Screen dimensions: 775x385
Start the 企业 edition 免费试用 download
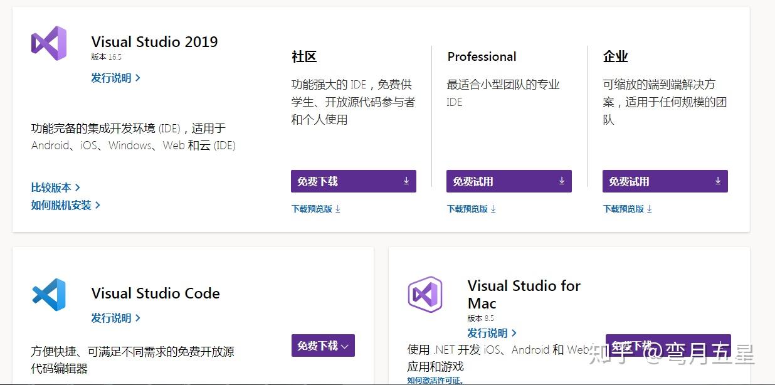[665, 181]
